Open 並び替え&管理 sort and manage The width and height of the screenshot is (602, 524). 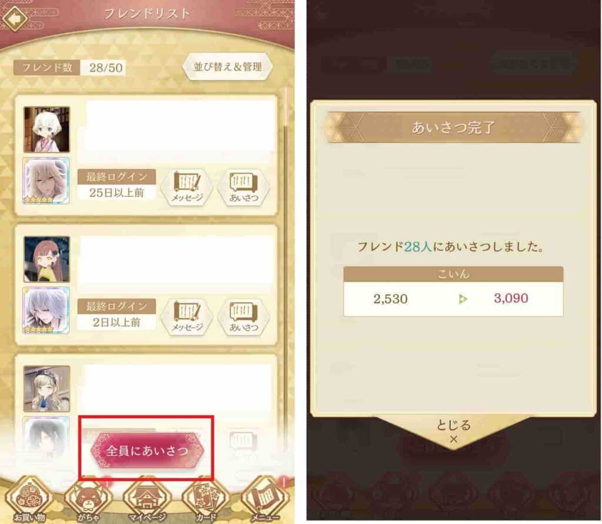click(x=228, y=67)
